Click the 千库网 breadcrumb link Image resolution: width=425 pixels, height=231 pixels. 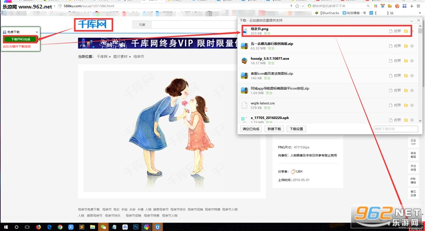pos(102,57)
